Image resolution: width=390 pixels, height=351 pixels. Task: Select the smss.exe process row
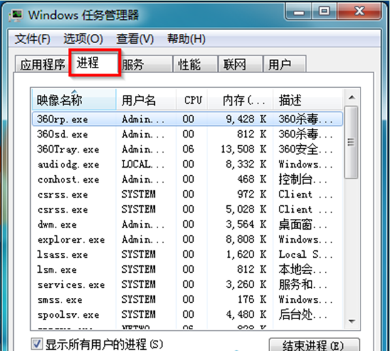(187, 299)
